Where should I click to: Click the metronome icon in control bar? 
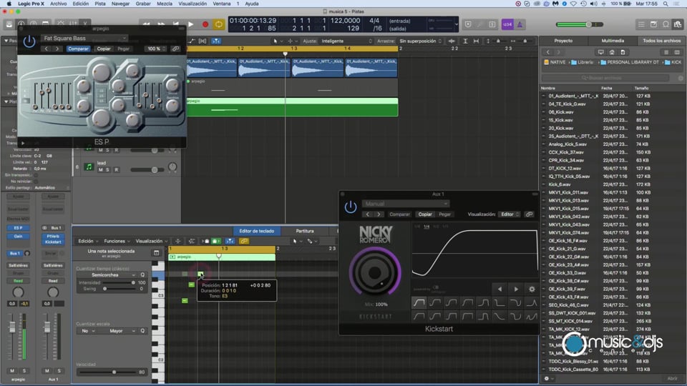pyautogui.click(x=520, y=24)
